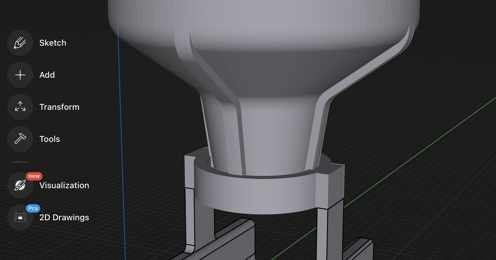Open the Sketch menu entry
The width and height of the screenshot is (496, 260).
tap(52, 43)
